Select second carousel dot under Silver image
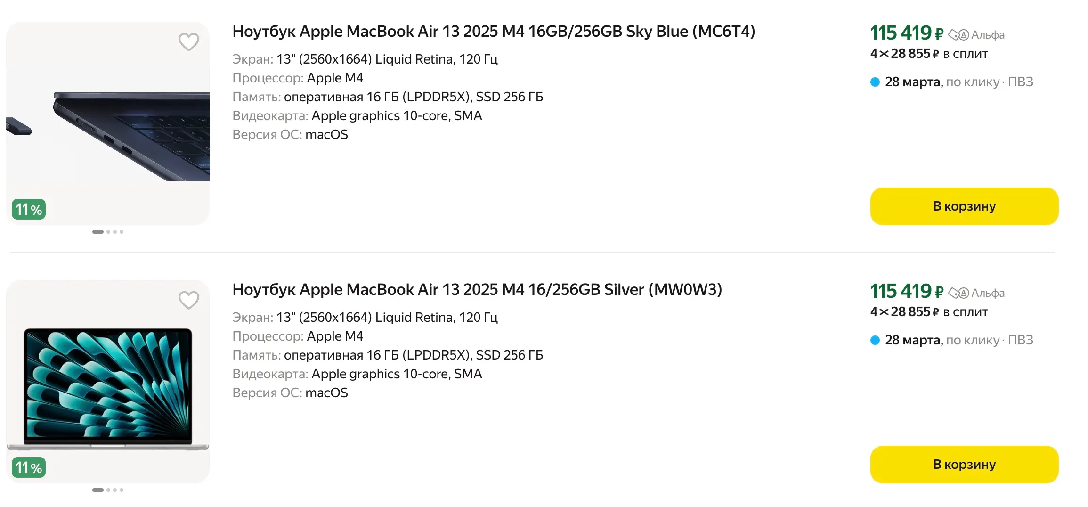This screenshot has height=507, width=1088. pyautogui.click(x=108, y=490)
